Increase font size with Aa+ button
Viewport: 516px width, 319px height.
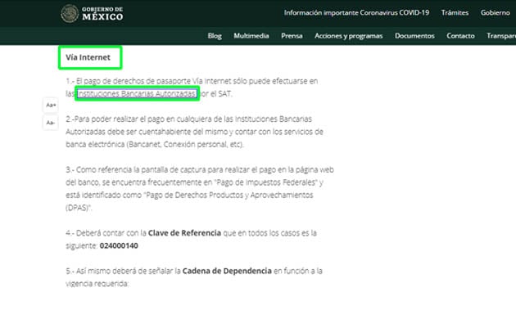[51, 106]
